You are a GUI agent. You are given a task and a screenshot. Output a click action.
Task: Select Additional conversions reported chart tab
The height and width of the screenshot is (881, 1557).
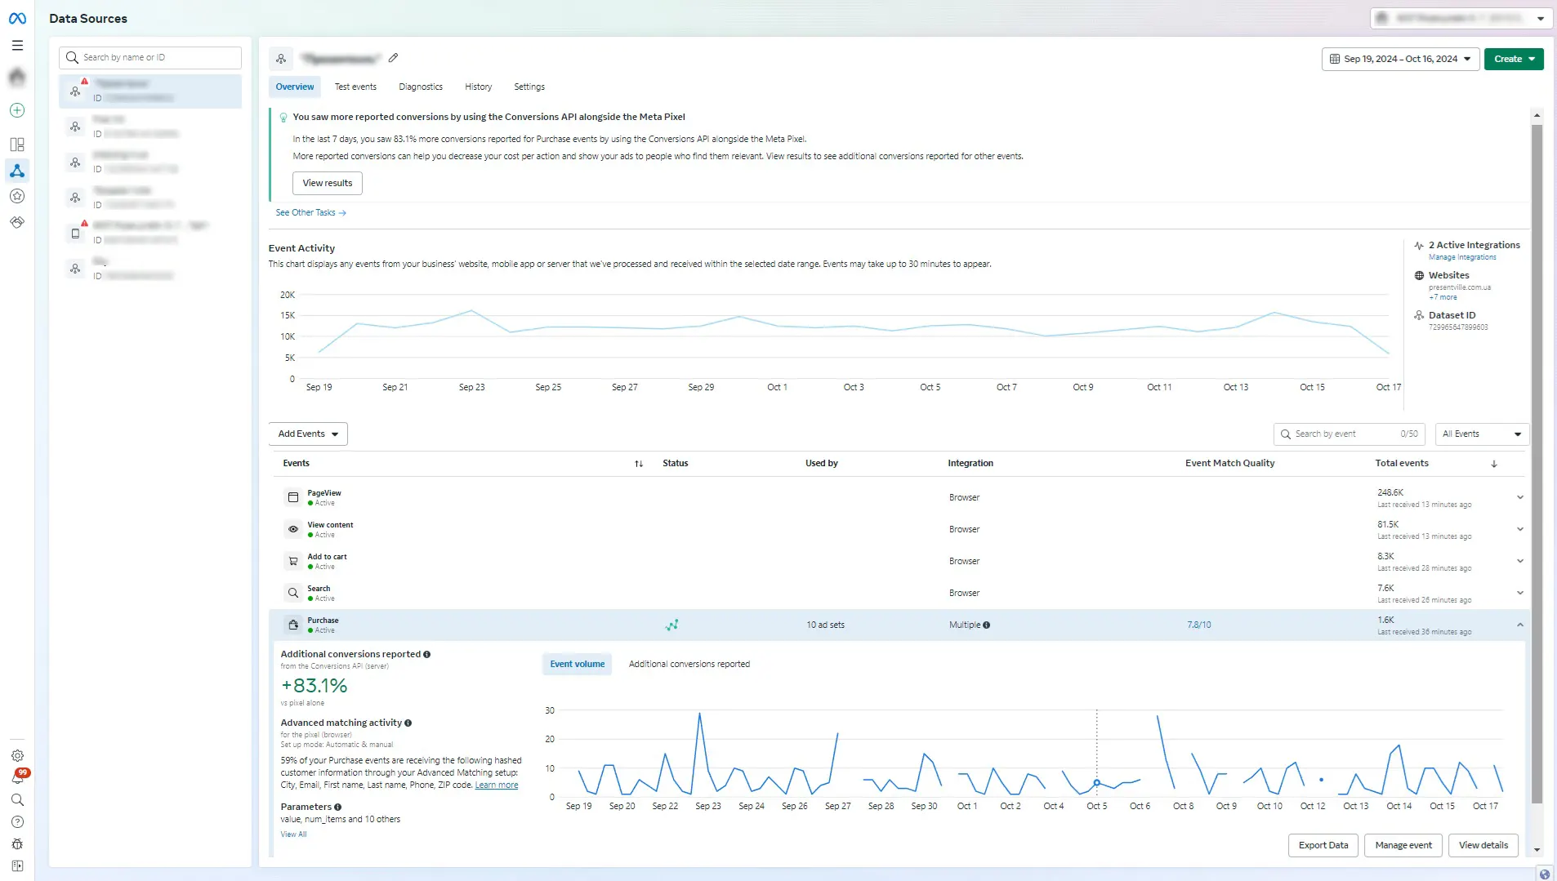(689, 665)
